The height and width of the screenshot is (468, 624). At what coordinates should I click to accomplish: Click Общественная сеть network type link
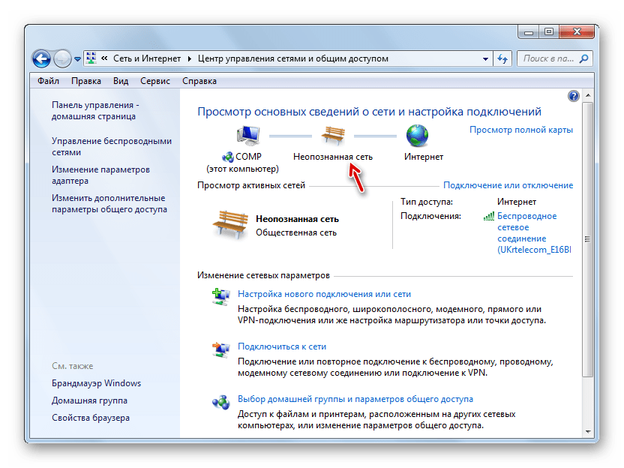[296, 232]
